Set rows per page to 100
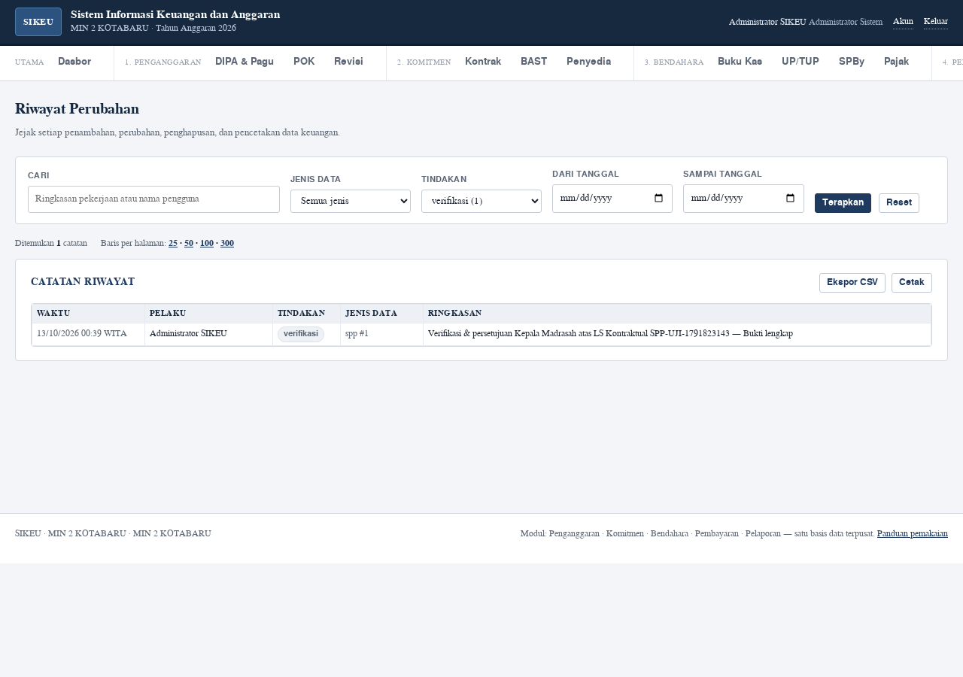The image size is (963, 677). pyautogui.click(x=207, y=244)
